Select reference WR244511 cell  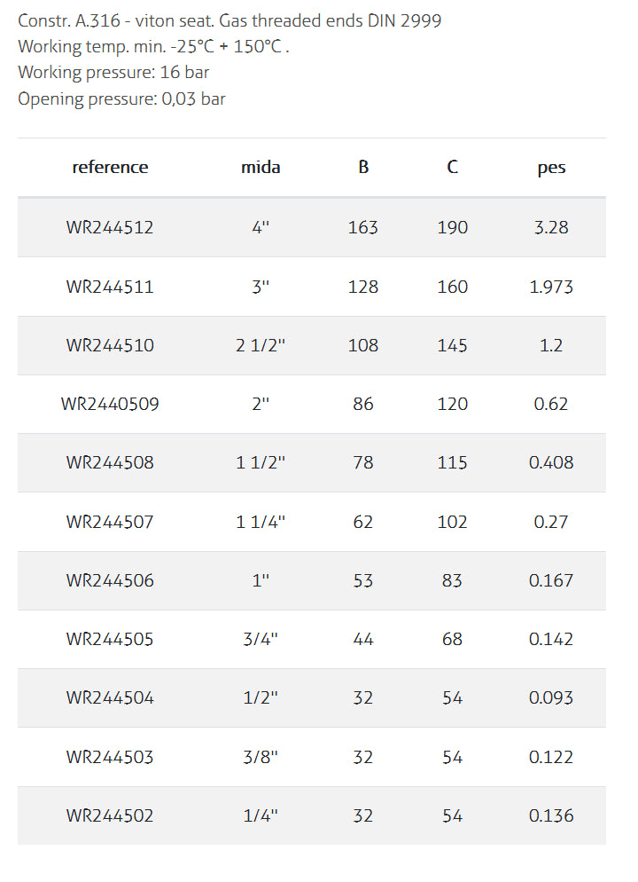click(x=110, y=287)
